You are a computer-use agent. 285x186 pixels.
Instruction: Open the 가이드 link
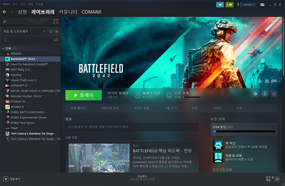217,108
